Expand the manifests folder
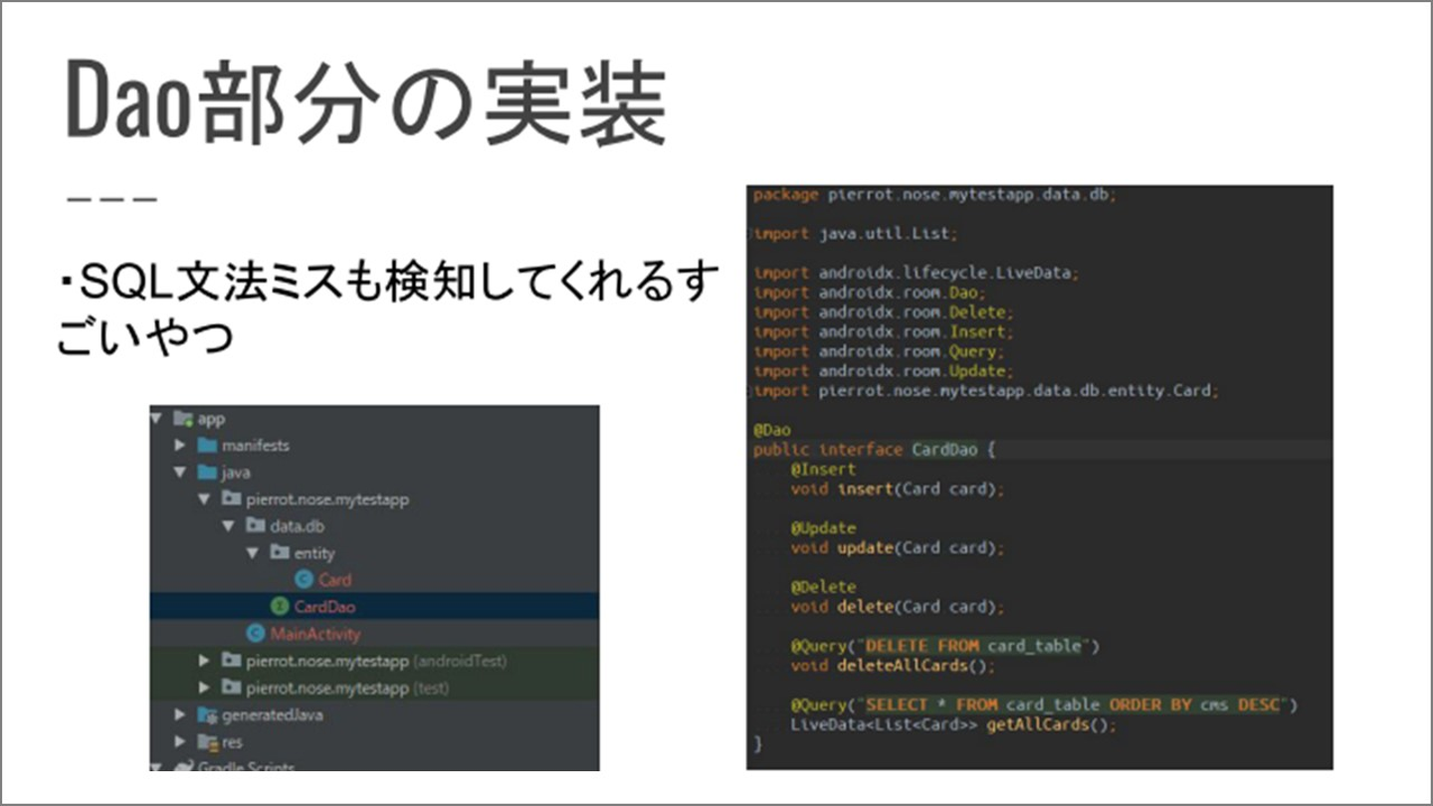 click(180, 445)
